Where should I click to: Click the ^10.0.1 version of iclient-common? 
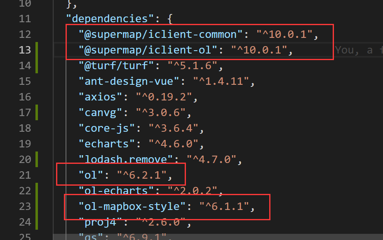pos(284,35)
